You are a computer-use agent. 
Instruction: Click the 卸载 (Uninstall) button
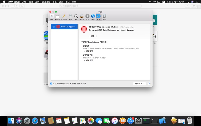click(93, 36)
